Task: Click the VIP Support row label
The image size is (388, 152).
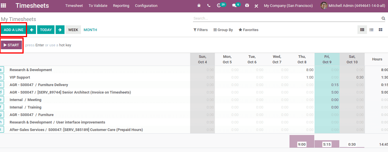Action: pyautogui.click(x=20, y=77)
